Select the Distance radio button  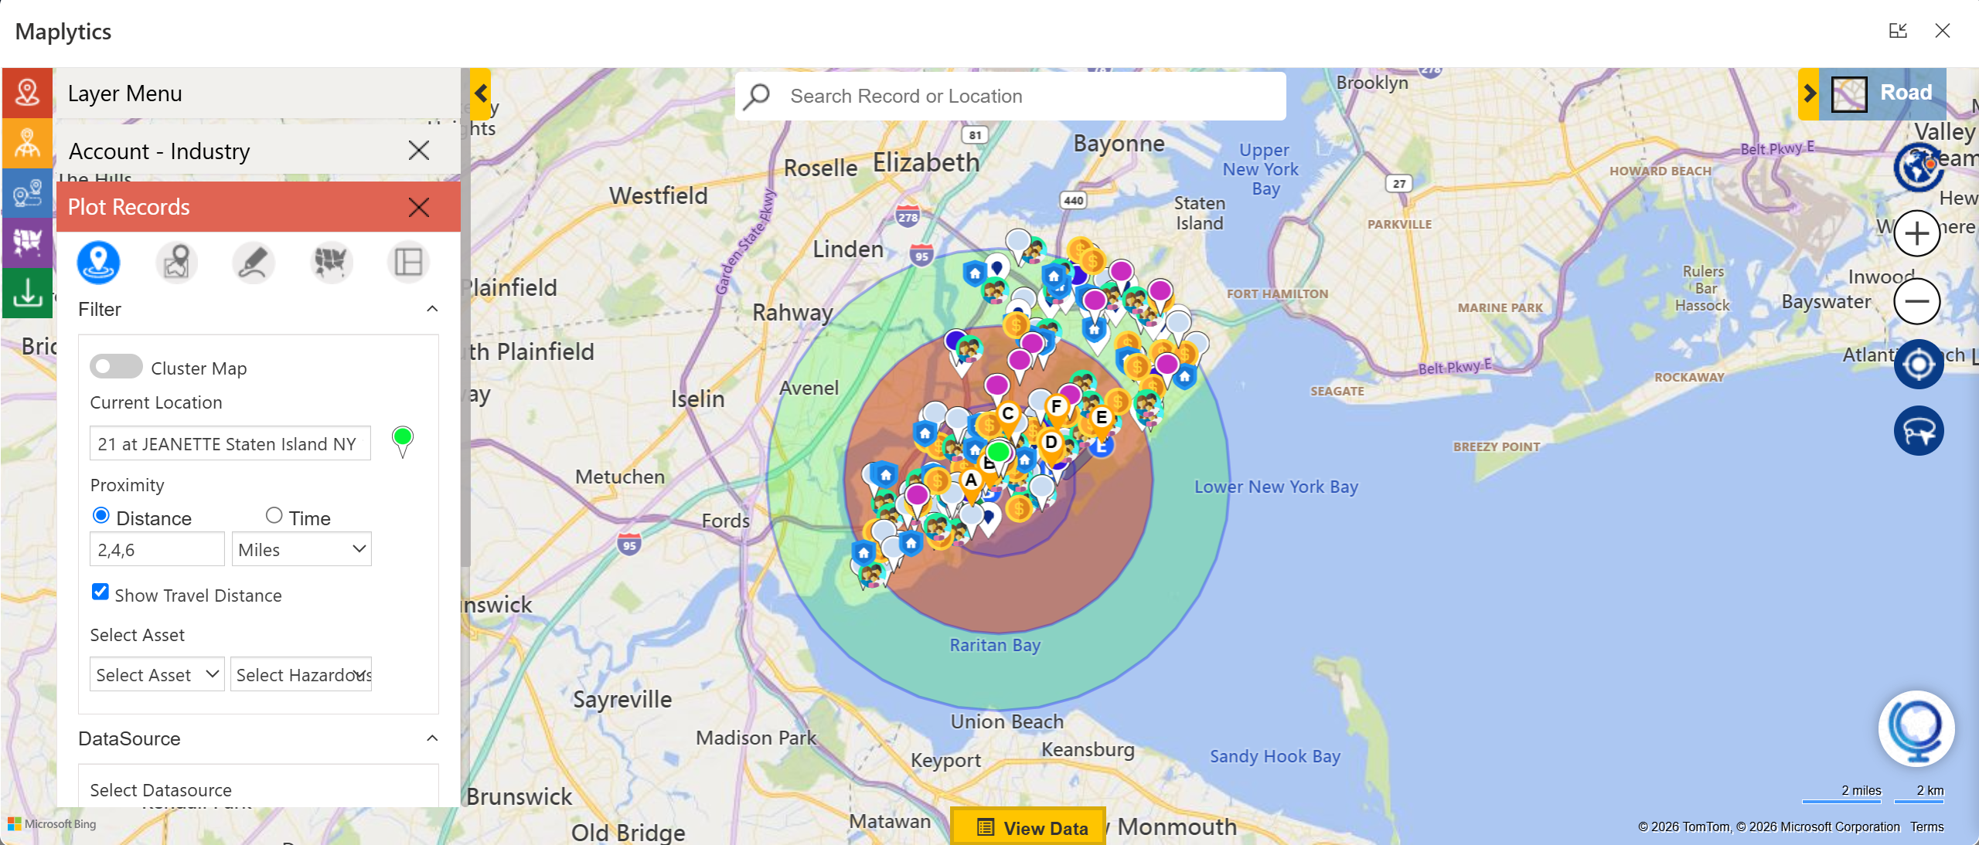tap(100, 515)
